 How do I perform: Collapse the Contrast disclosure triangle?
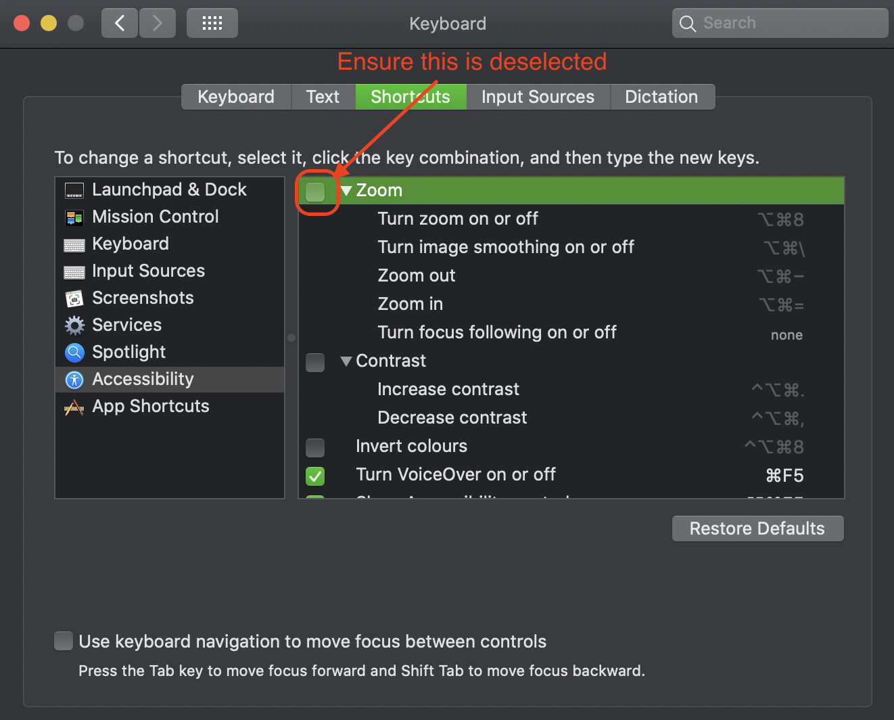tap(346, 361)
